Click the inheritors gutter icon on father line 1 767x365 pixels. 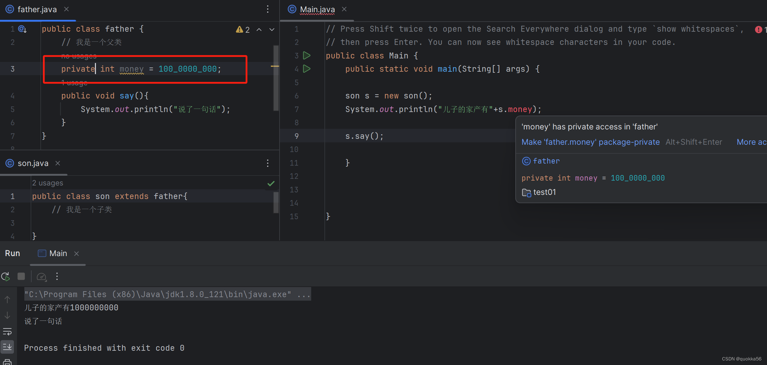click(22, 29)
